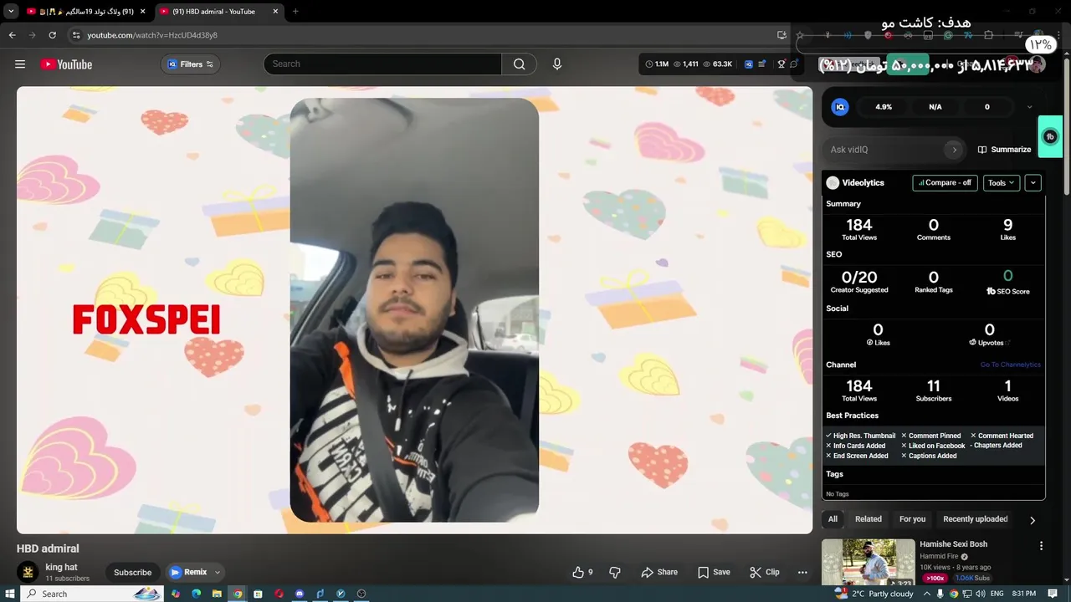Screen dimensions: 1071x602
Task: Click the Summarize button
Action: coord(1004,150)
